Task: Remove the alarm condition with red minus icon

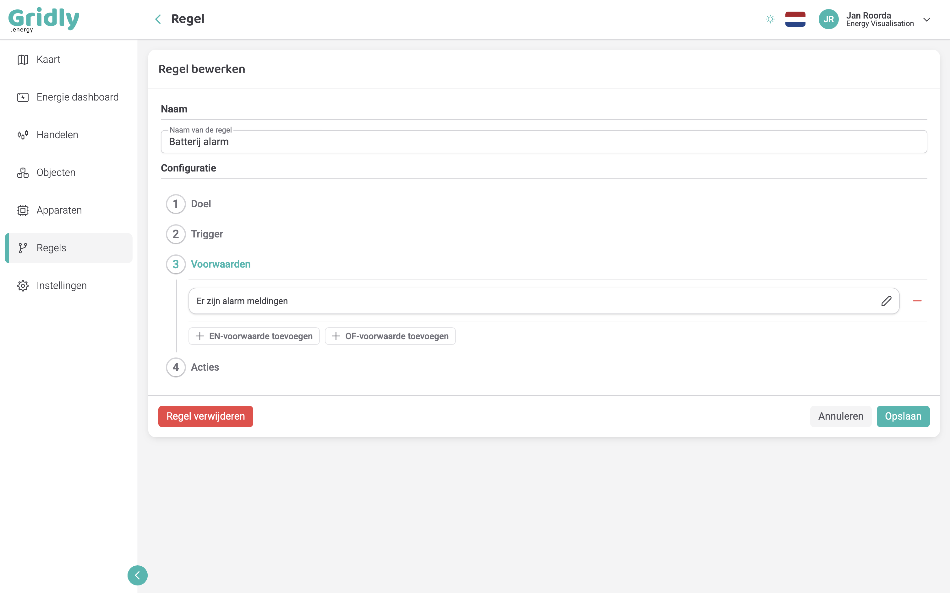Action: point(917,301)
